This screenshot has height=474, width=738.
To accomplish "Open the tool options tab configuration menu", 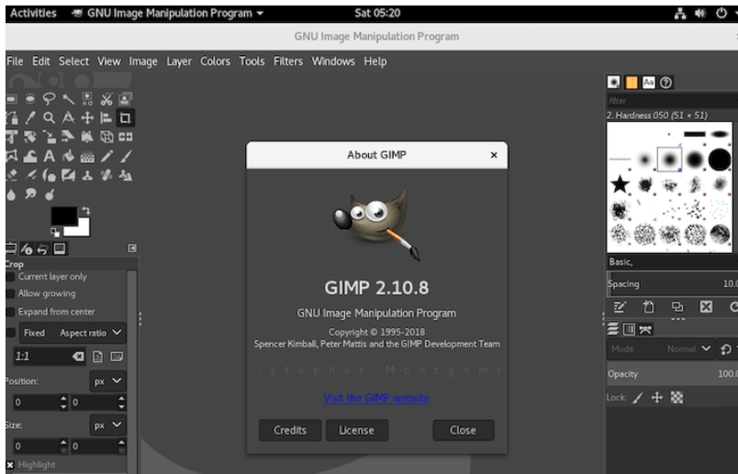I will pos(132,248).
